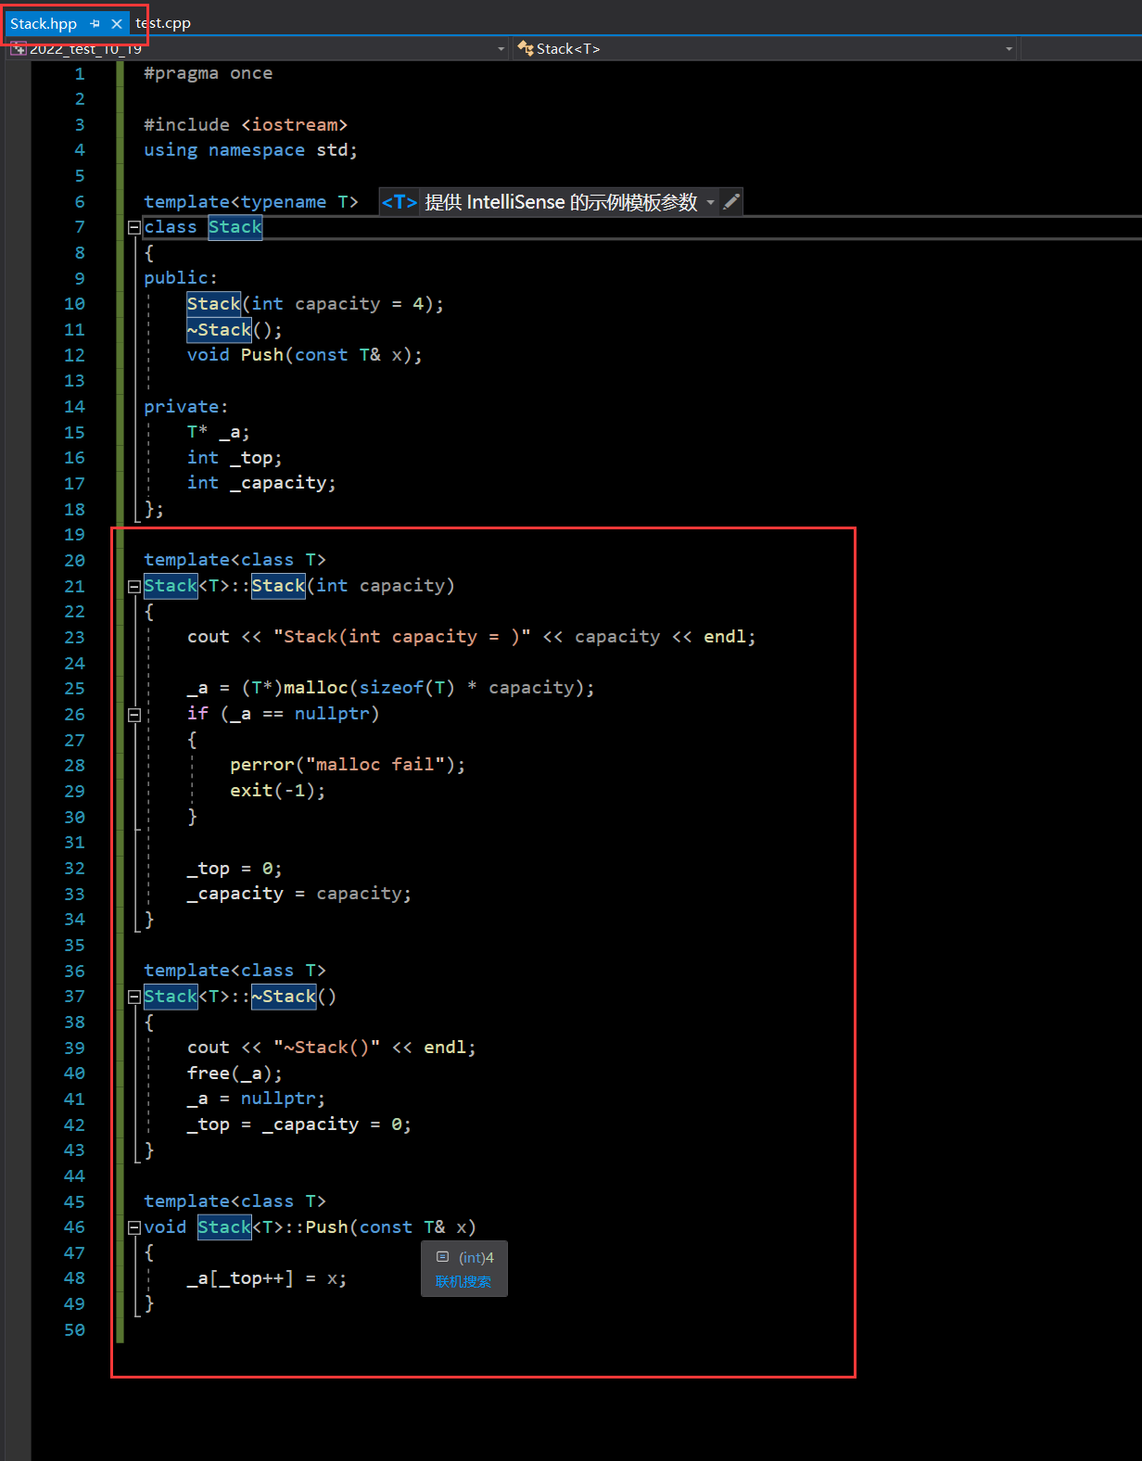Click 'void Push(const T& x);' declaration
This screenshot has width=1142, height=1461.
(305, 355)
